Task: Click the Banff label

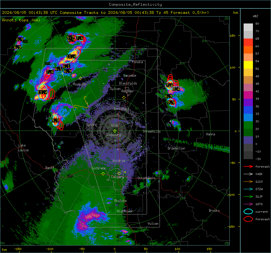Action: [50, 168]
